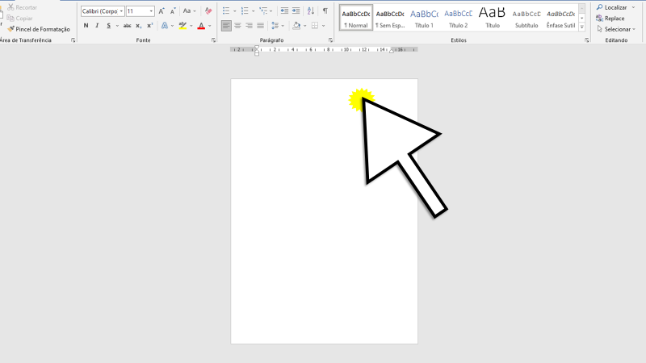The image size is (646, 363).
Task: Apply red font color
Action: 201,26
